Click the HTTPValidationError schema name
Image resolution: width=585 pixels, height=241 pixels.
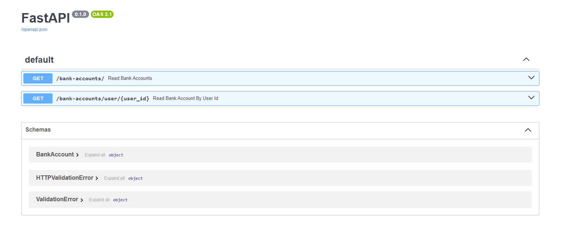click(x=65, y=178)
